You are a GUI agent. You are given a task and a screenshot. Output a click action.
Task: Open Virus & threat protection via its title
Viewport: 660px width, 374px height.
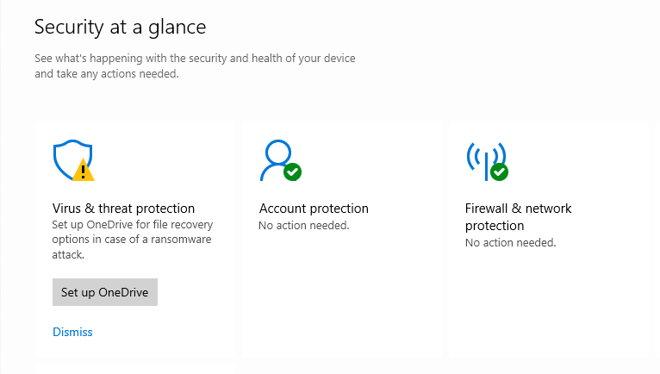pyautogui.click(x=123, y=209)
